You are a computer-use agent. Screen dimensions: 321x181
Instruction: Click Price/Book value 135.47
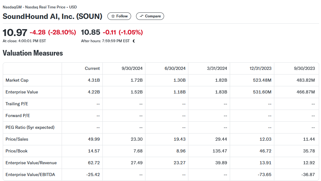[x=220, y=151]
